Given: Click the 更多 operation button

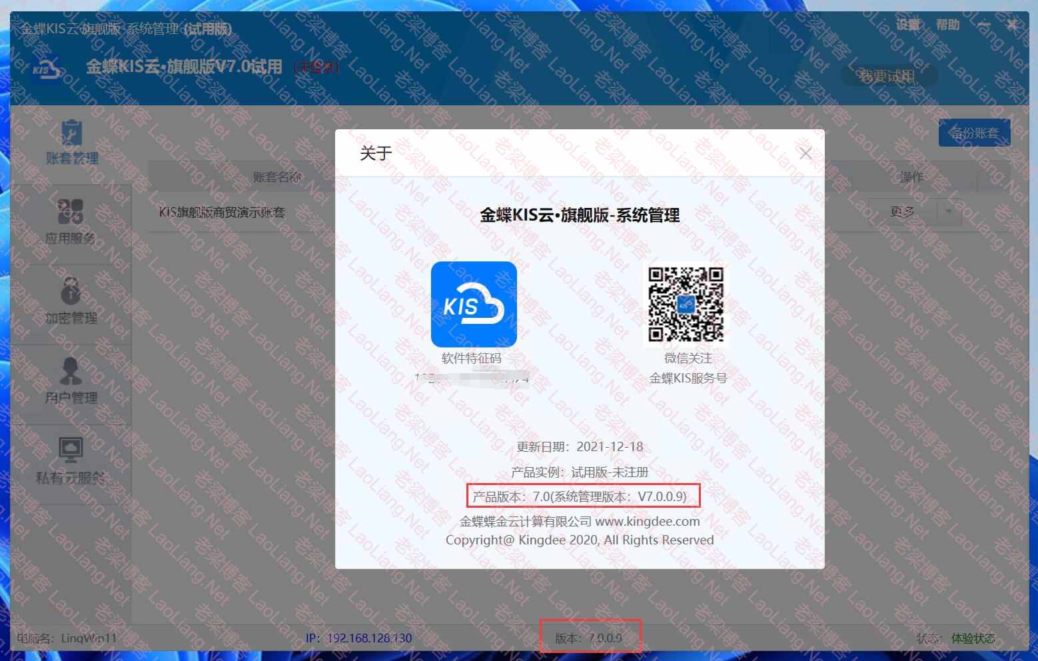Looking at the screenshot, I should point(902,212).
